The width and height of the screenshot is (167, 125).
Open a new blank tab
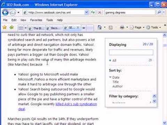[90, 28]
